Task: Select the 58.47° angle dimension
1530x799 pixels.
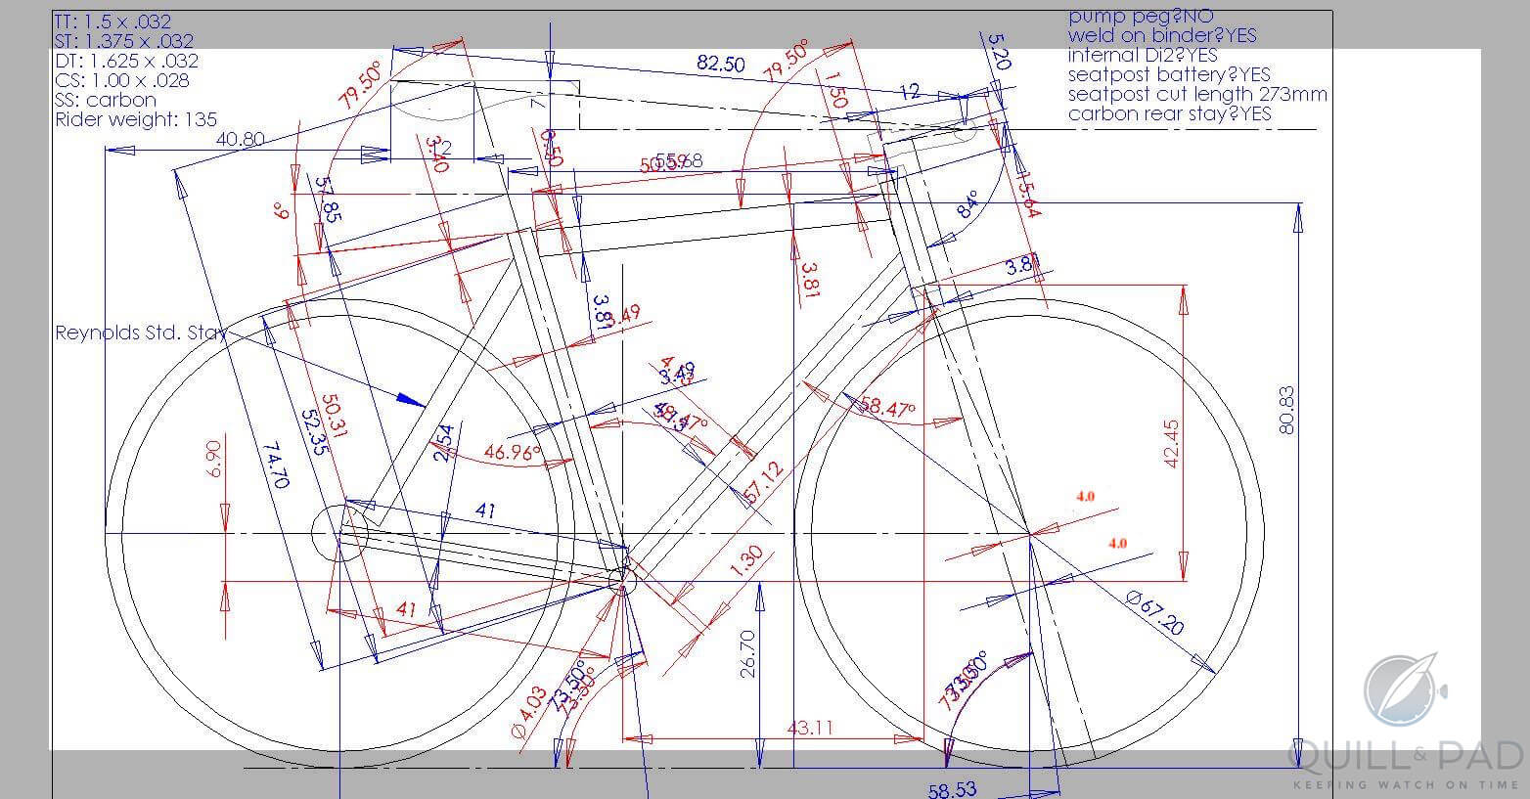Action: click(x=886, y=408)
